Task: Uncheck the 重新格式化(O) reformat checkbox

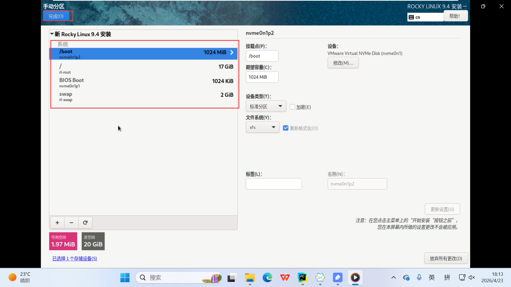Action: click(286, 128)
